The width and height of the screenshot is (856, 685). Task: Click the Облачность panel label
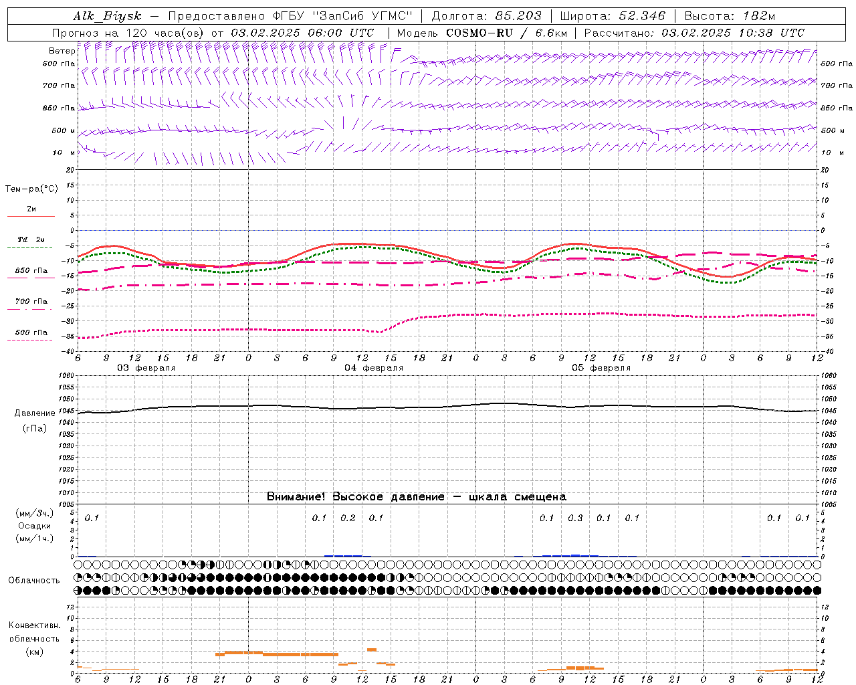click(34, 581)
